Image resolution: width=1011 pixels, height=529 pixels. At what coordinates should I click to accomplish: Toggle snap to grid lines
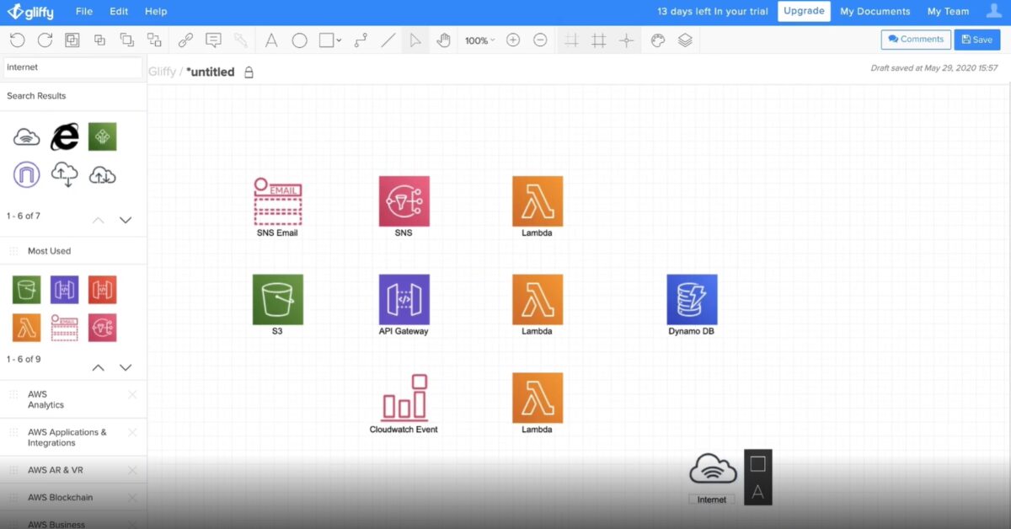(x=572, y=40)
